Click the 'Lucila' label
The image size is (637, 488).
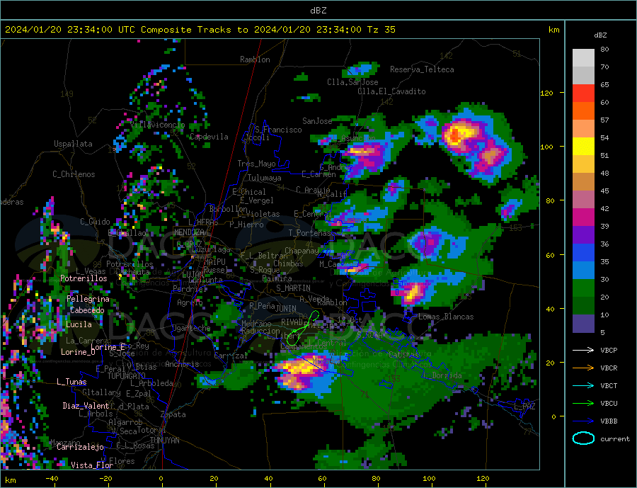click(x=79, y=324)
